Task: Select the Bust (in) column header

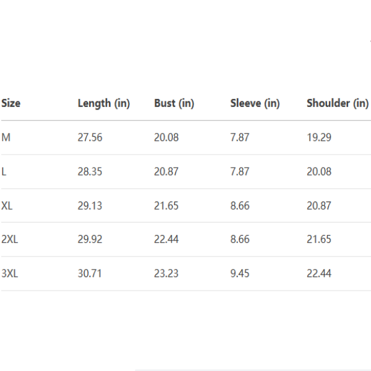Action: (174, 103)
